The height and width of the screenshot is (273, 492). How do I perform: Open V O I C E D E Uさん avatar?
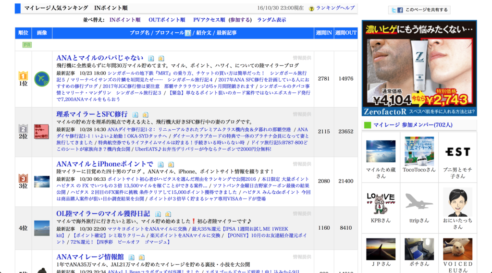(x=457, y=249)
